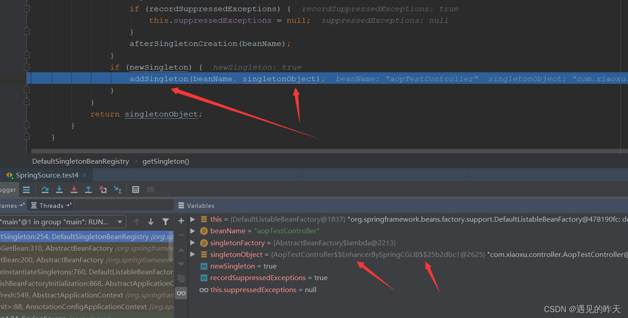
Task: Expand the singletonFactory variable node
Action: [x=192, y=243]
